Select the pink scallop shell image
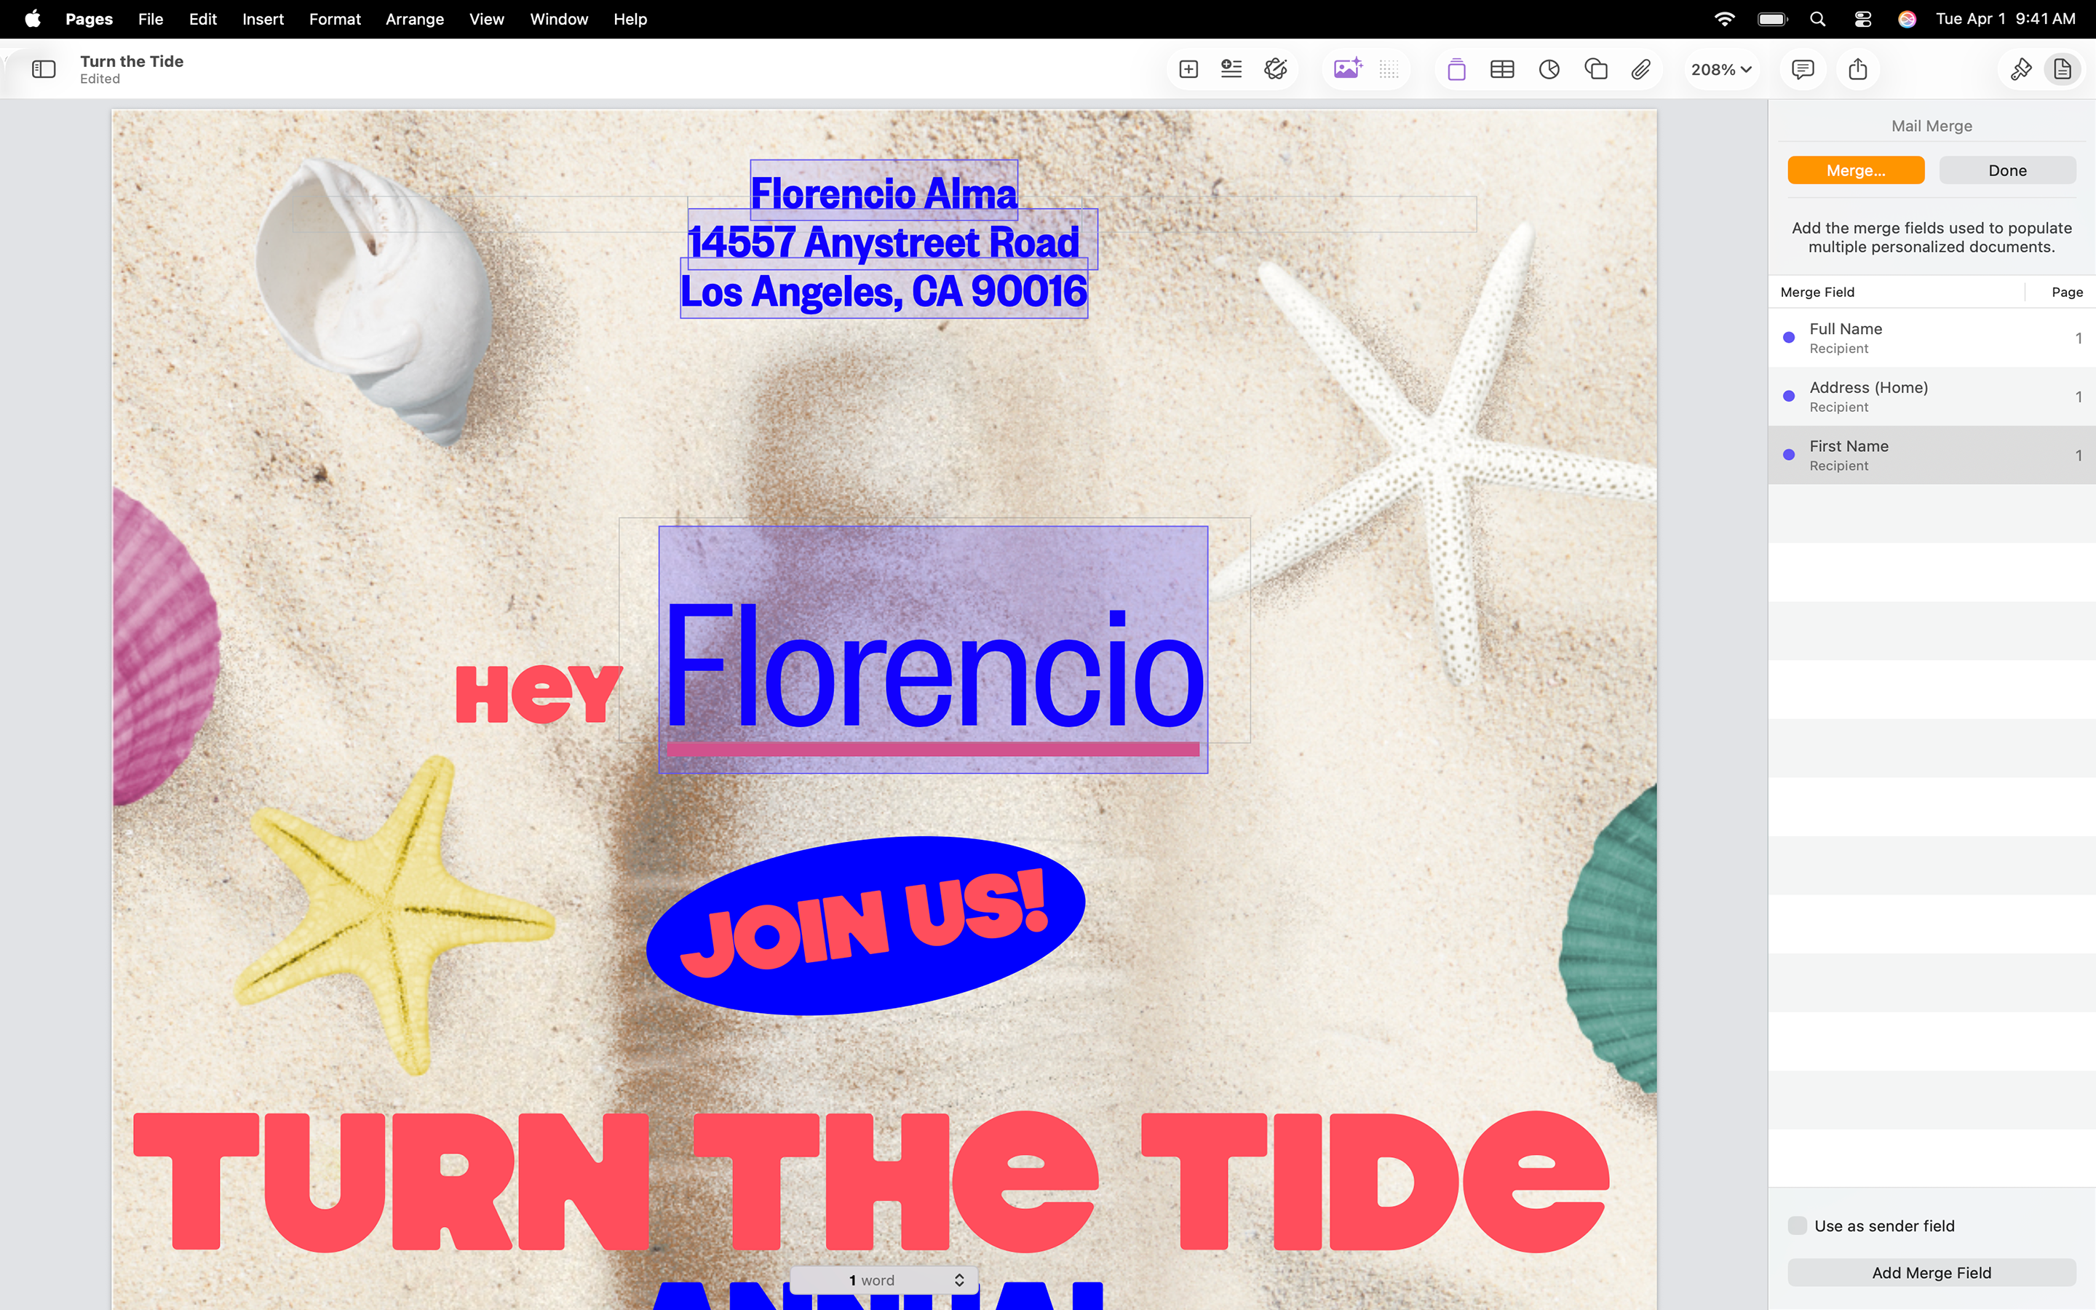The height and width of the screenshot is (1310, 2096). click(x=164, y=647)
